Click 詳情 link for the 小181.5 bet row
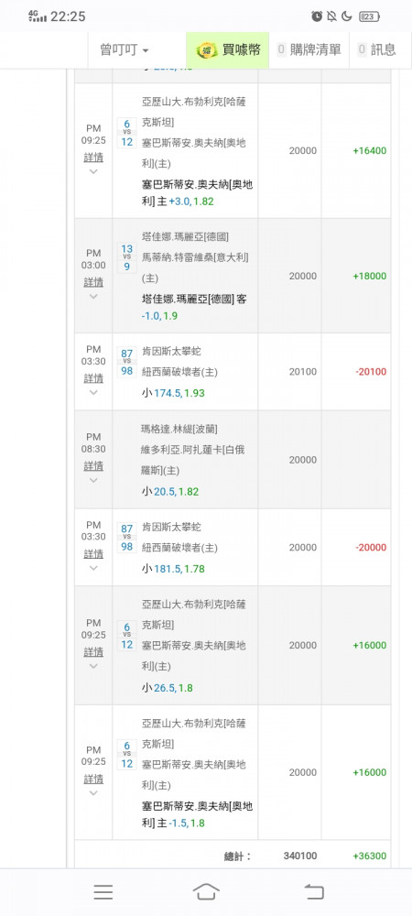Image resolution: width=412 pixels, height=916 pixels. pos(93,553)
